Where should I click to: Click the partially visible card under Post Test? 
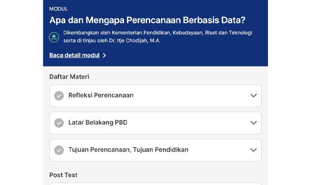tap(156, 184)
